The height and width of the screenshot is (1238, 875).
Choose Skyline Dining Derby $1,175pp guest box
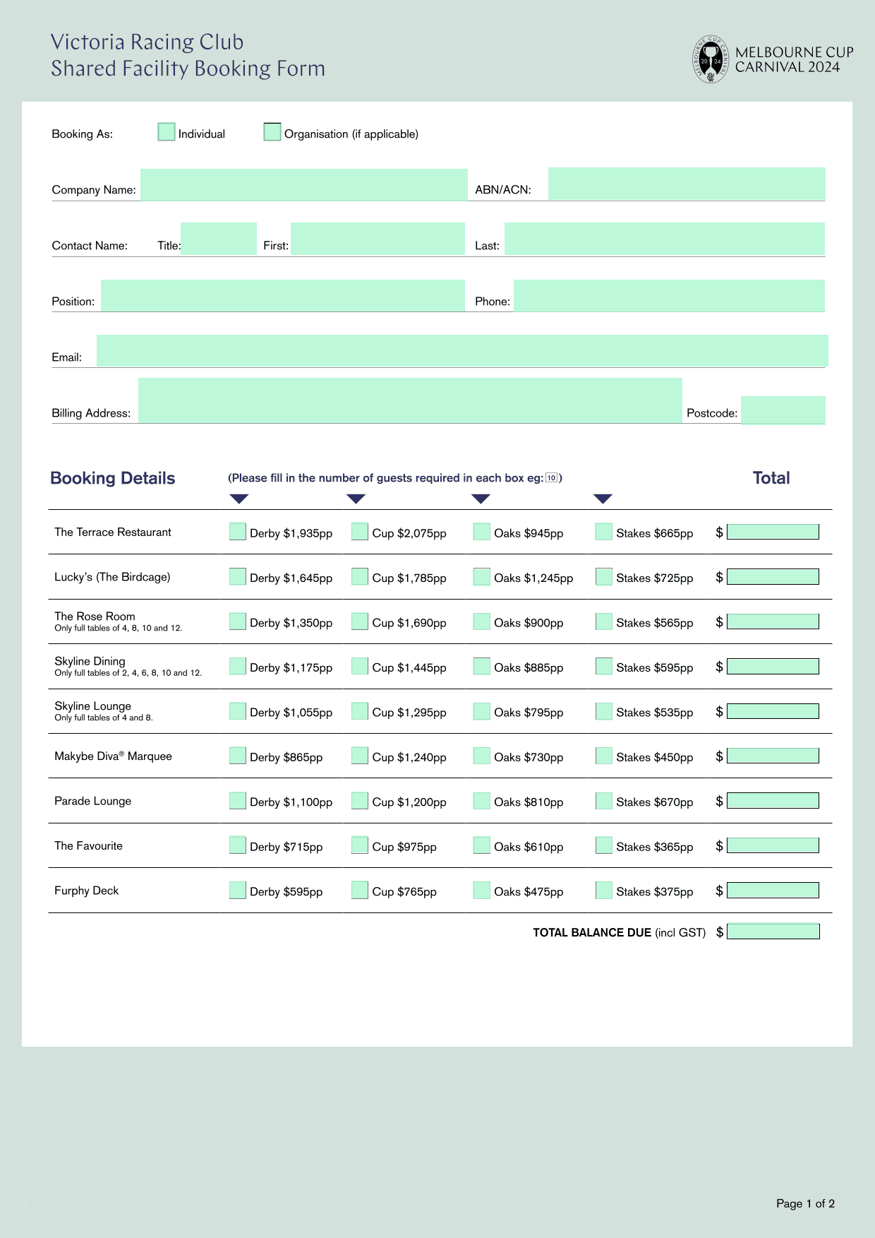(x=238, y=667)
